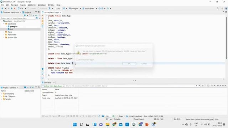
Task: Close the Statistics 1 tab
Action: pyautogui.click(x=54, y=82)
